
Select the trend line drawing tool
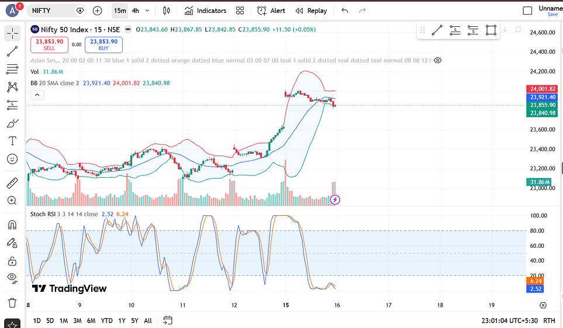[x=12, y=51]
